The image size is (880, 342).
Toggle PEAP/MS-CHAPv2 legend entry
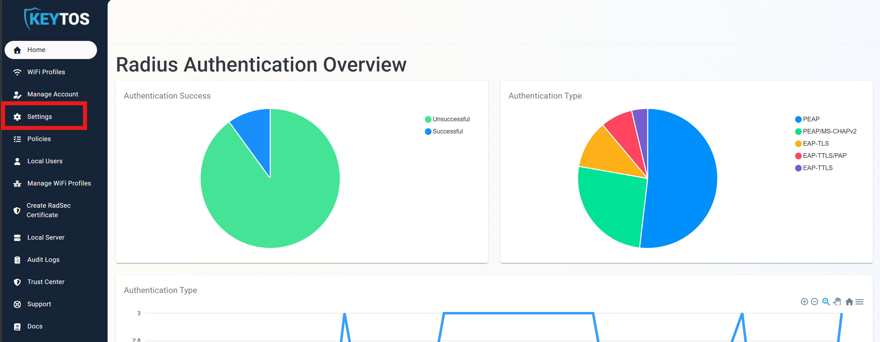(x=826, y=131)
